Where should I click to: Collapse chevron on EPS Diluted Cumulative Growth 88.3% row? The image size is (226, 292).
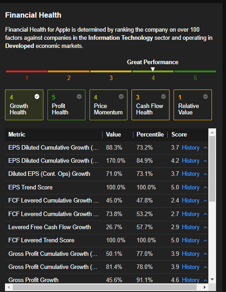coord(205,148)
